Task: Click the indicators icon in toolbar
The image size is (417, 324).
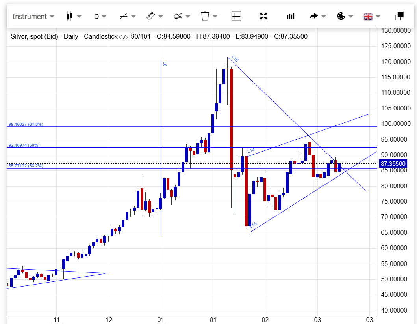Action: 178,16
